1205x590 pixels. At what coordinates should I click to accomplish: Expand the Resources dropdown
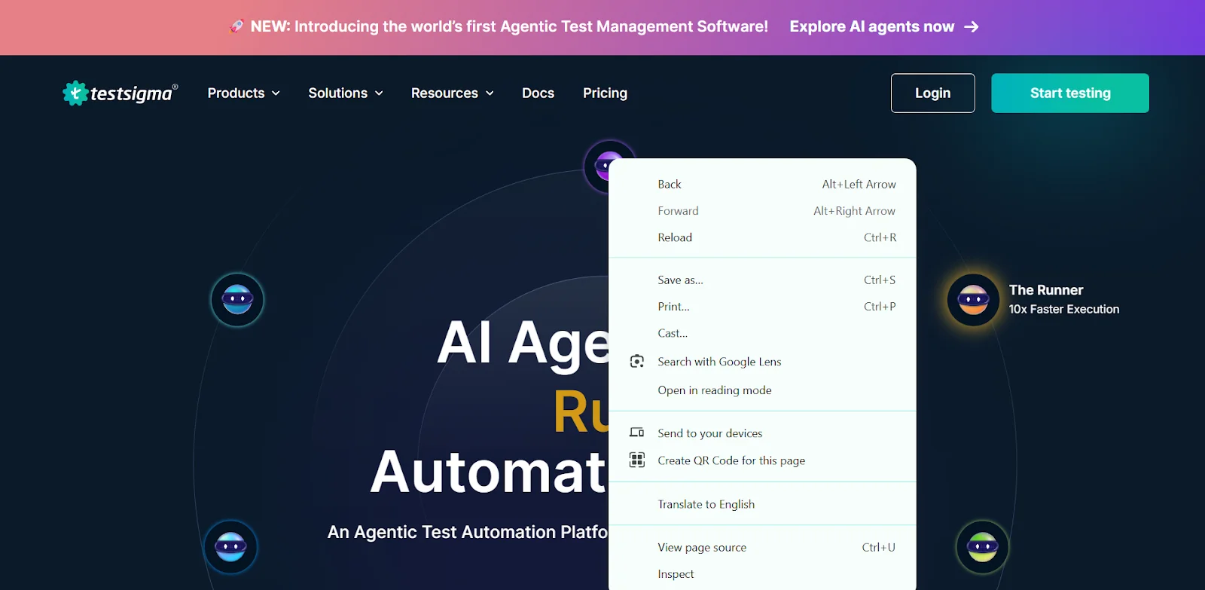pyautogui.click(x=453, y=93)
